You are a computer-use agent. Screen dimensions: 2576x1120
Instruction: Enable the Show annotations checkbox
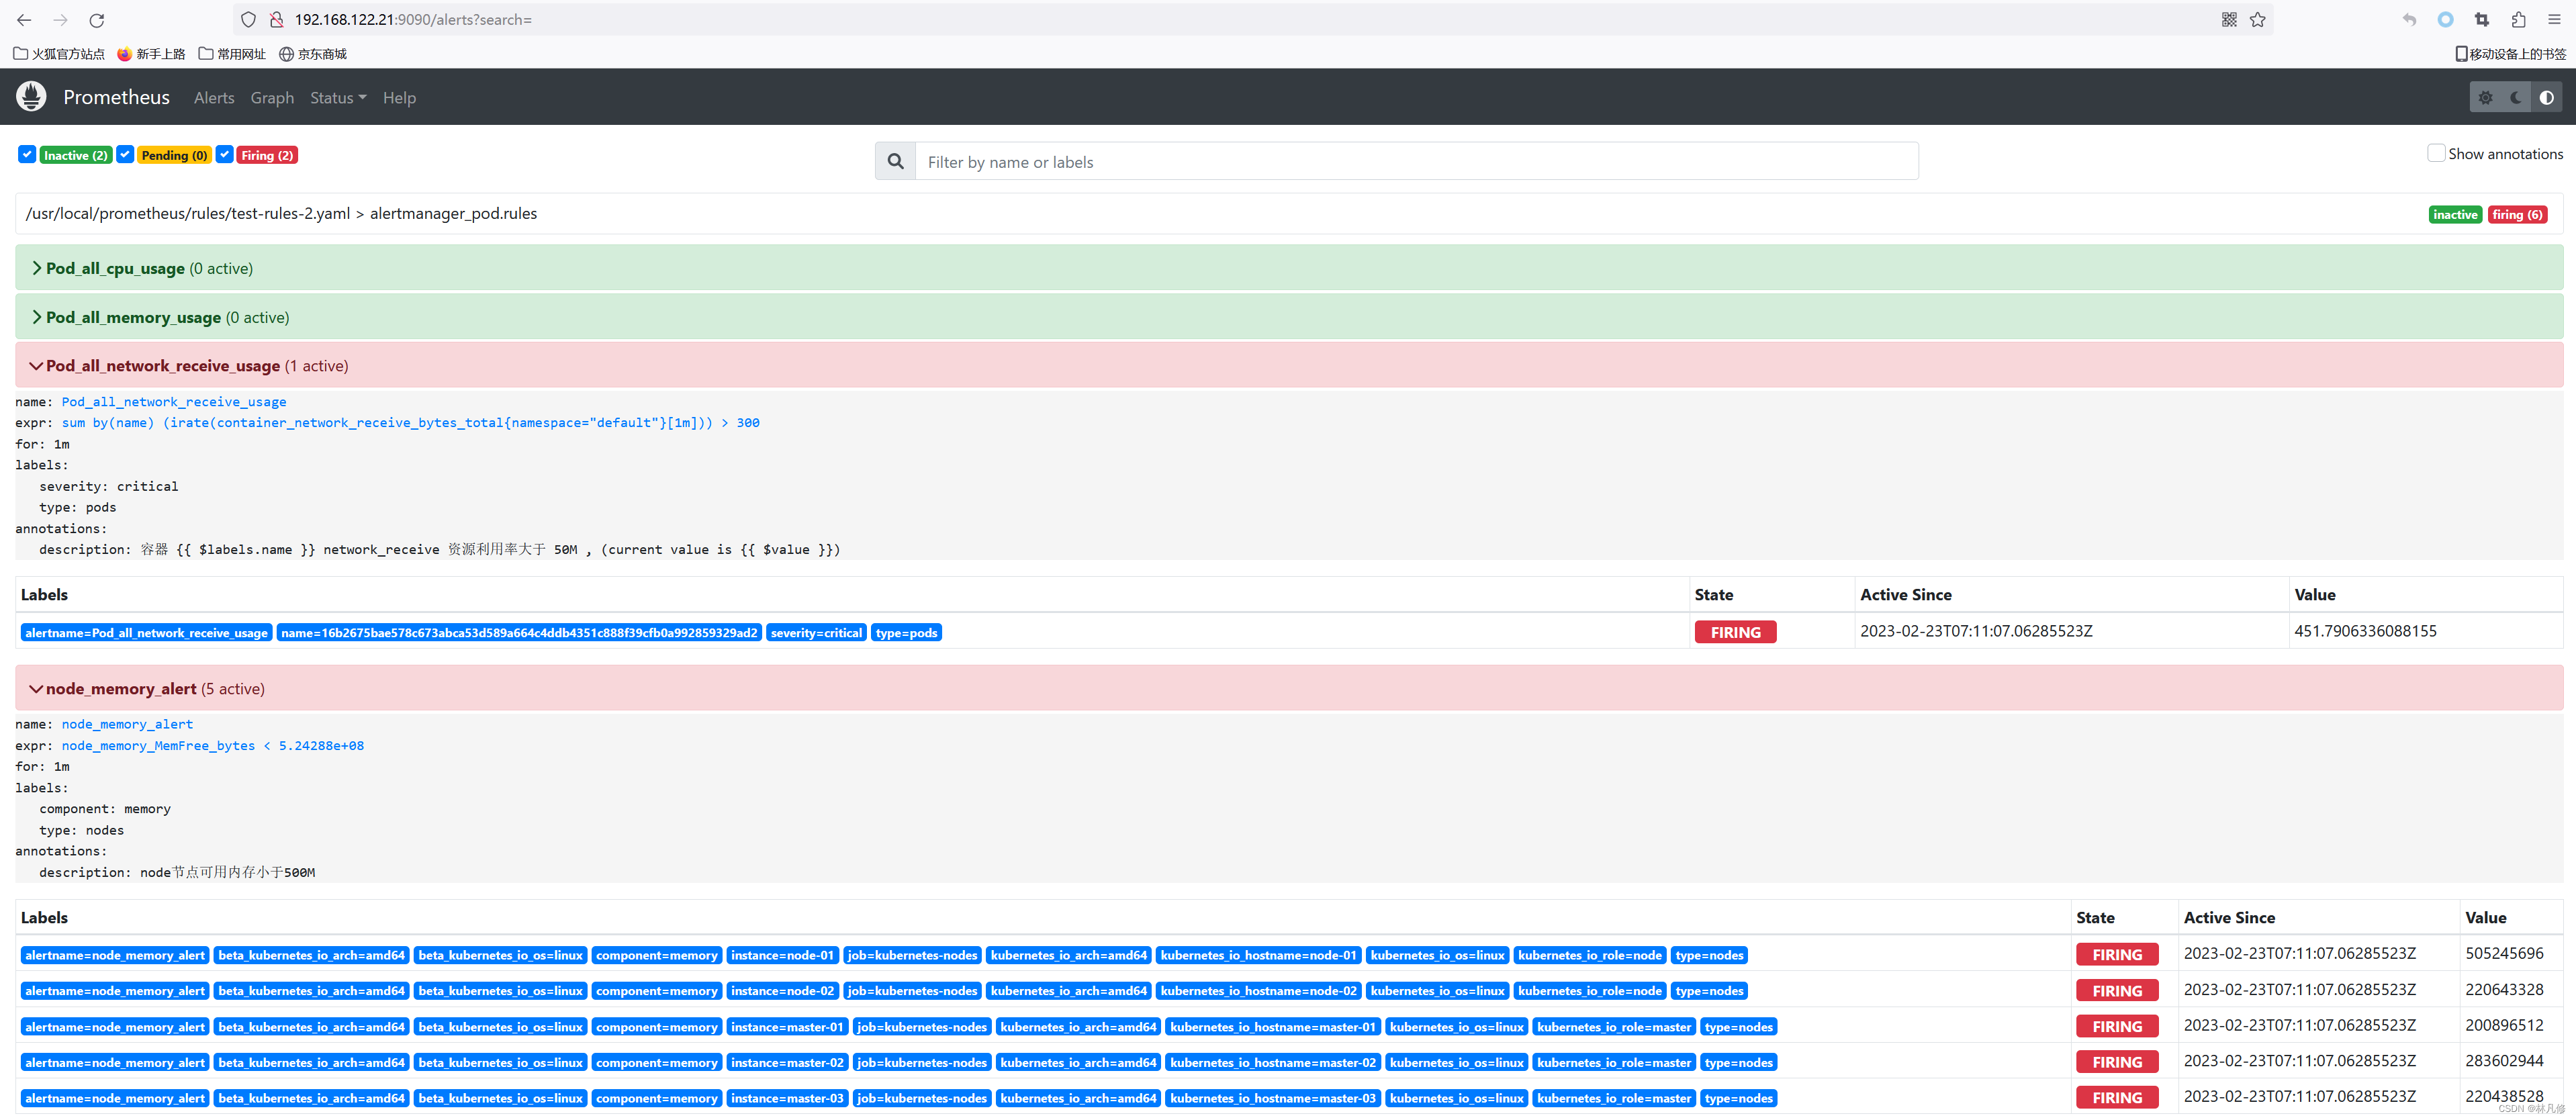click(2437, 153)
